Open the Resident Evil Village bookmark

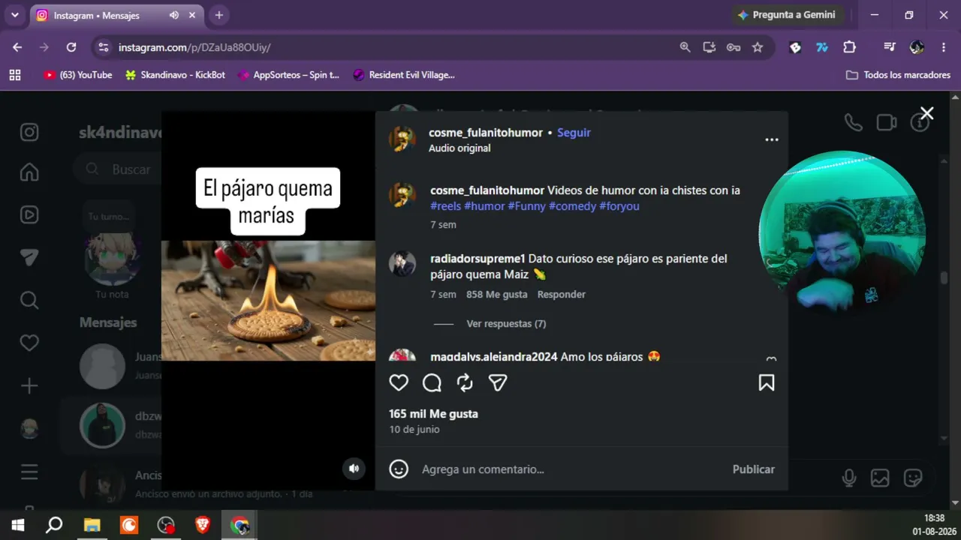[x=403, y=75]
